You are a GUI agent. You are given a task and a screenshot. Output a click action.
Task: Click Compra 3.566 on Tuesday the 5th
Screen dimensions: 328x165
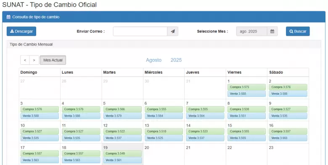coord(122,109)
